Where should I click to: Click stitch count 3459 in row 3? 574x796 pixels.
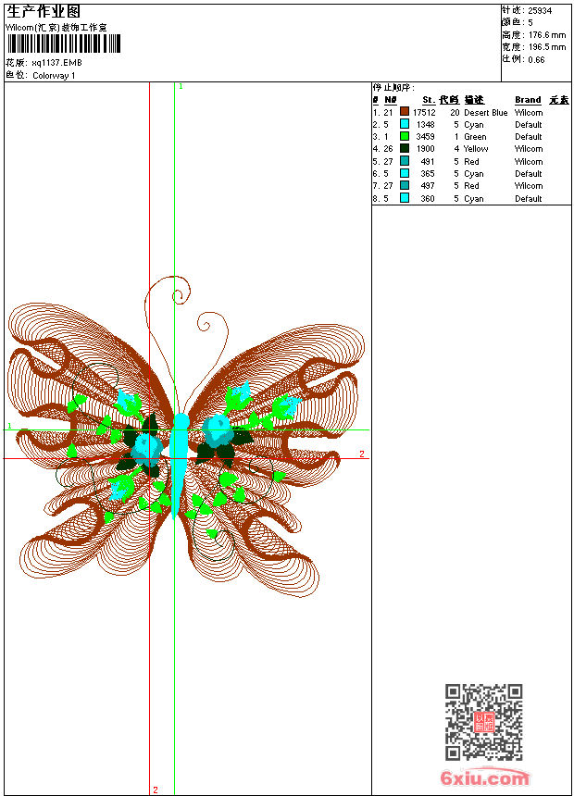tap(426, 137)
